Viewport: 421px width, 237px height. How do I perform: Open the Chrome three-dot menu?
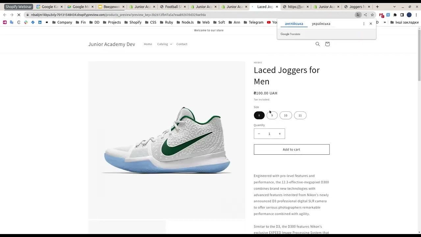(416, 15)
